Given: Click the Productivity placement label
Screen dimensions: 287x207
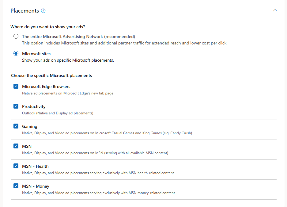Looking at the screenshot, I should [x=34, y=106].
